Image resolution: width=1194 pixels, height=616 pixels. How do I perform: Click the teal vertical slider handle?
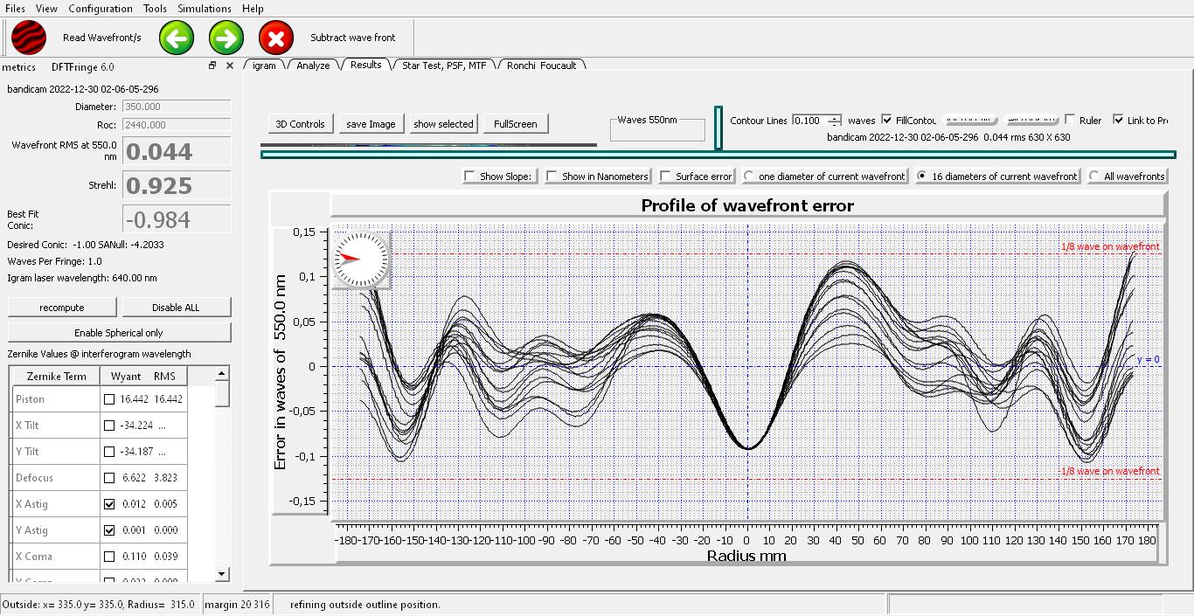click(x=718, y=128)
